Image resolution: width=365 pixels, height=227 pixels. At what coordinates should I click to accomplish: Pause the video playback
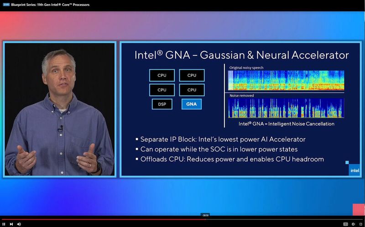pos(4,224)
